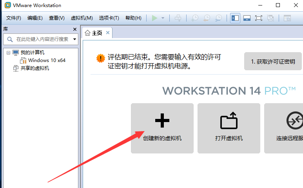The image size is (303, 188).
Task: Close the 主页 tab
Action: tap(108, 33)
